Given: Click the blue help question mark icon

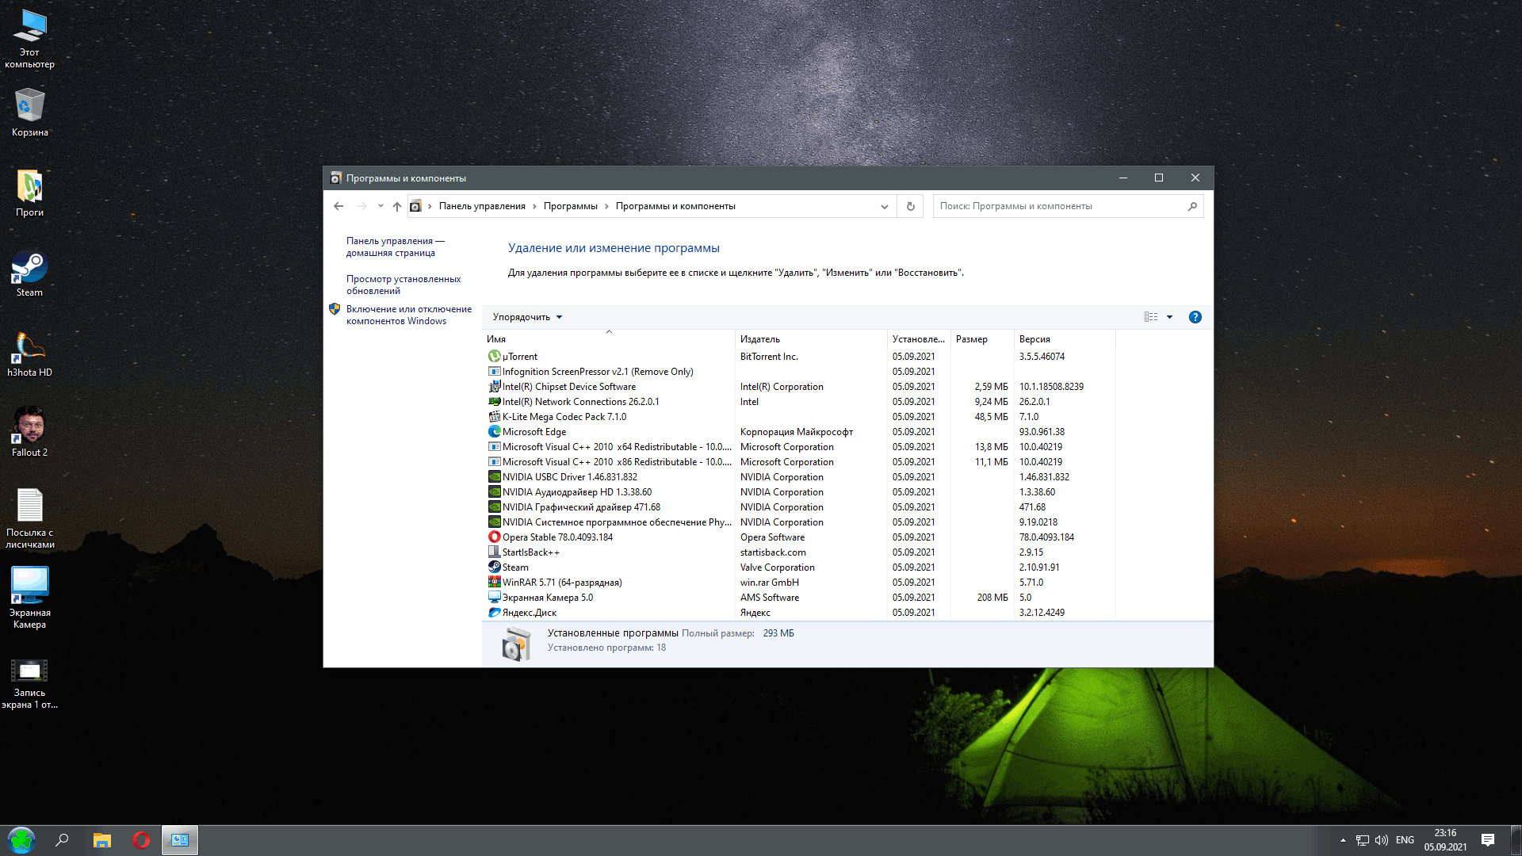Looking at the screenshot, I should [1195, 317].
